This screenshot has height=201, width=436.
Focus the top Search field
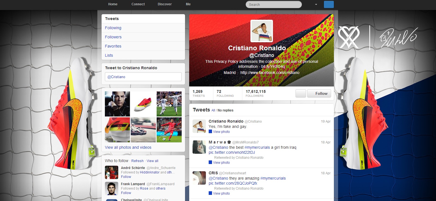274,4
